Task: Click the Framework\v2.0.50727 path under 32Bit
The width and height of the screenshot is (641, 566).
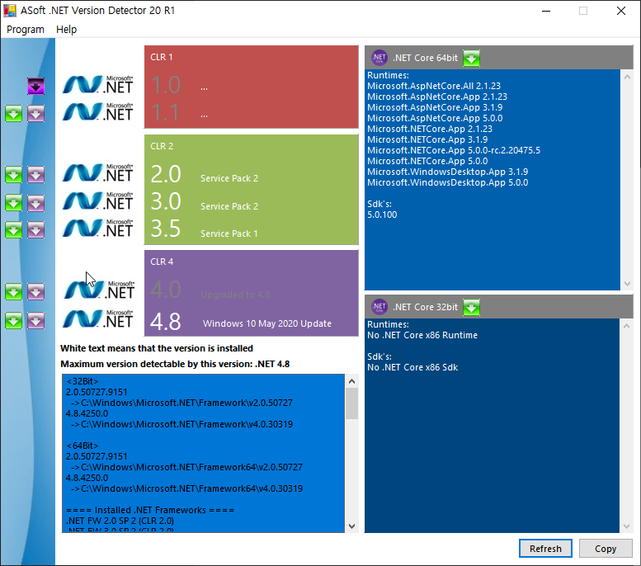Action: tap(182, 403)
